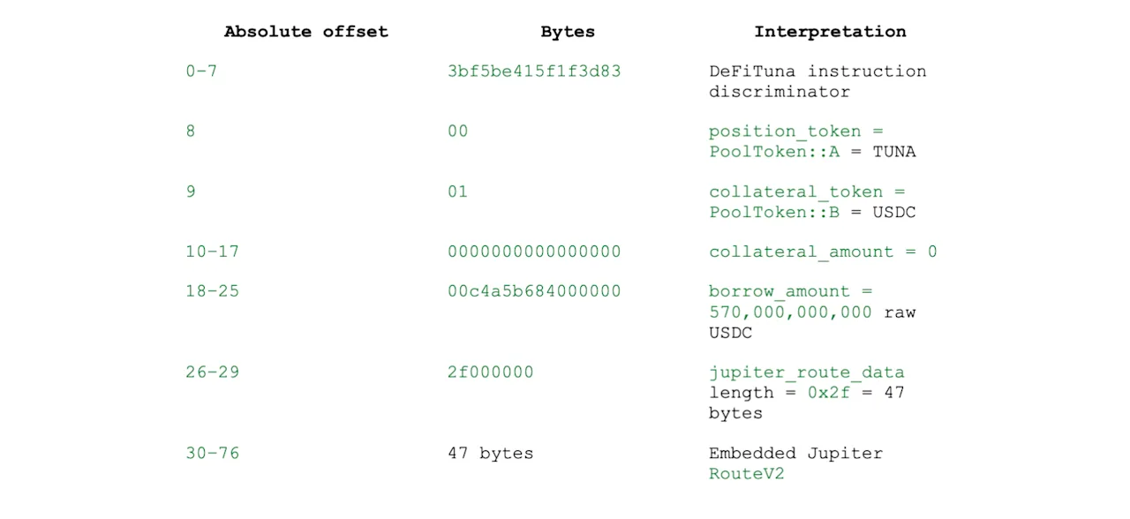Click collateral_amount = 0 text

click(823, 252)
